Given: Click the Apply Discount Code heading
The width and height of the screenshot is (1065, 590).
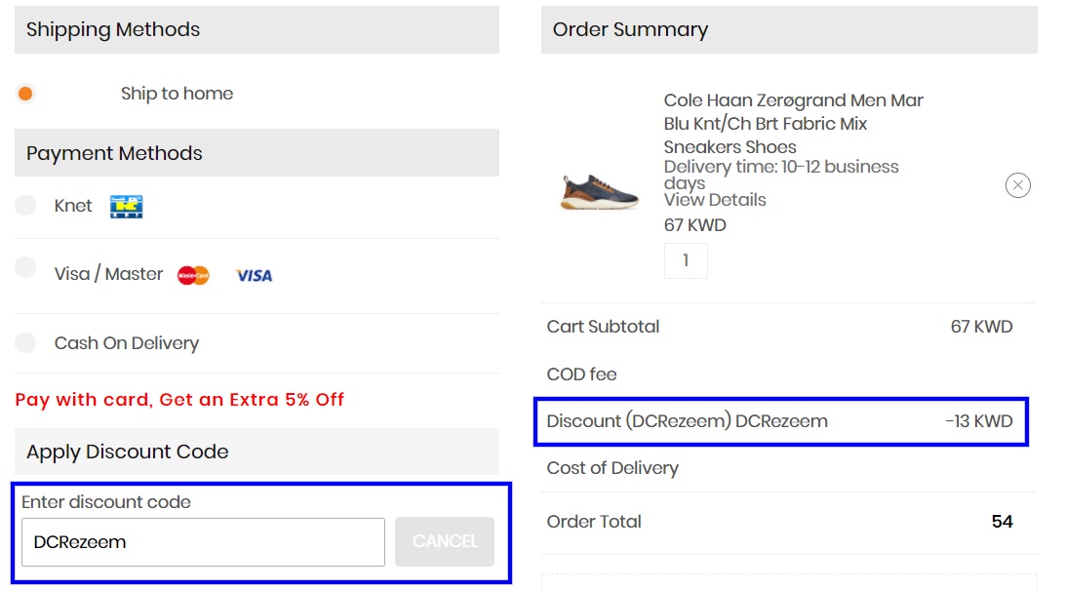Looking at the screenshot, I should [x=128, y=452].
